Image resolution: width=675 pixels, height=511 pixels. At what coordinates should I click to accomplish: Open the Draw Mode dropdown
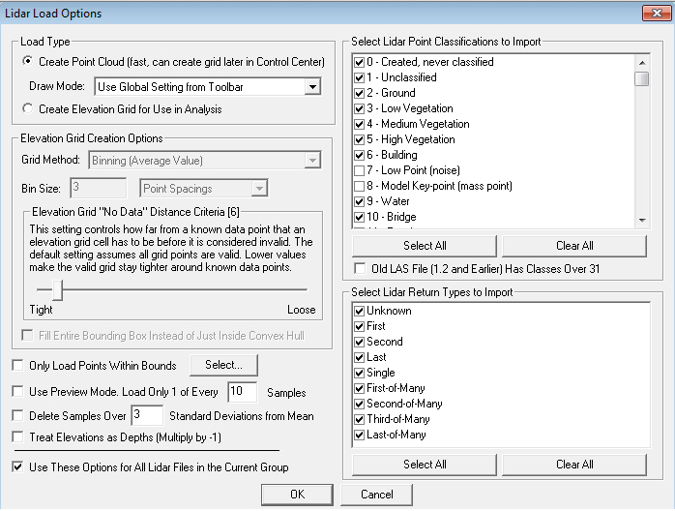[311, 87]
